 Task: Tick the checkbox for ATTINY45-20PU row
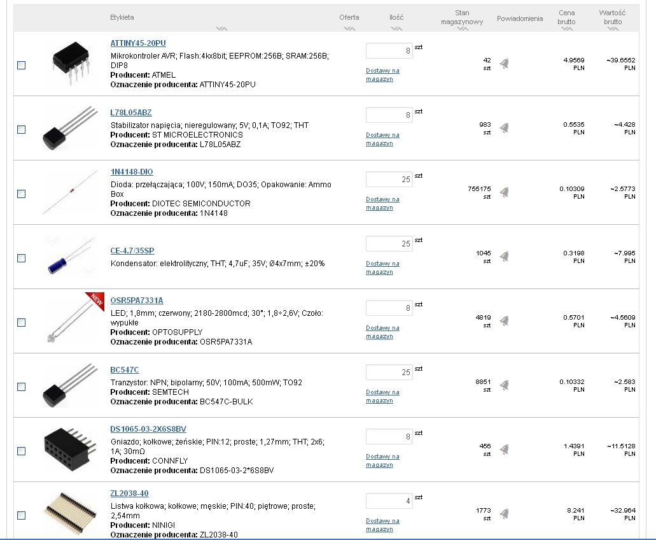(x=21, y=65)
